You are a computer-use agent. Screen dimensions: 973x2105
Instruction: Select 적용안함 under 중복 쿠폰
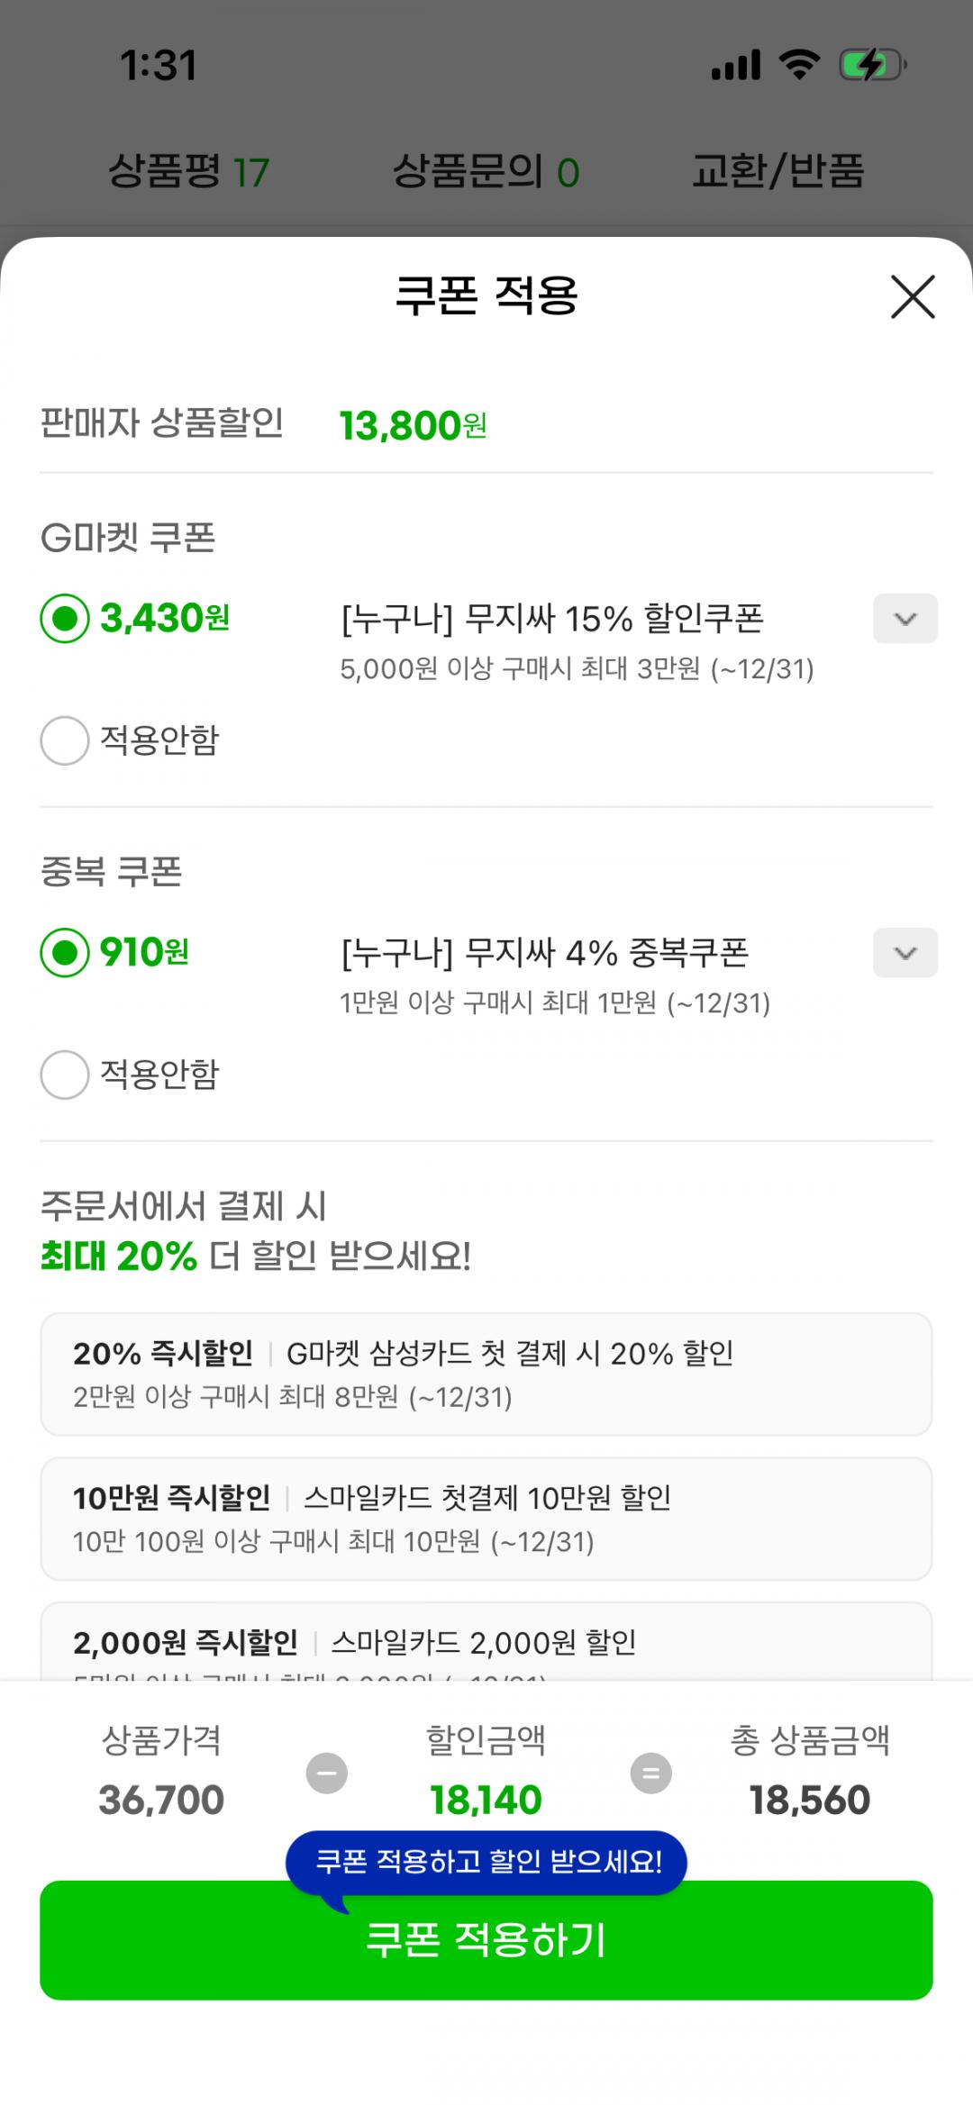click(65, 1075)
